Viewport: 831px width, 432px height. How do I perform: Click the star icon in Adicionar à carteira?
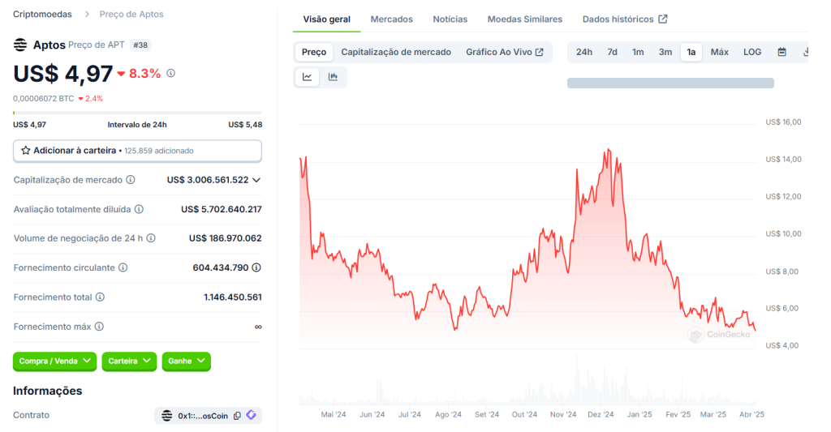(x=25, y=151)
